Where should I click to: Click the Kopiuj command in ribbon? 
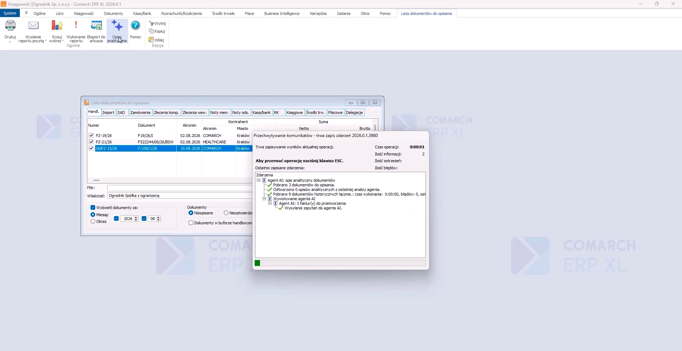[x=157, y=31]
